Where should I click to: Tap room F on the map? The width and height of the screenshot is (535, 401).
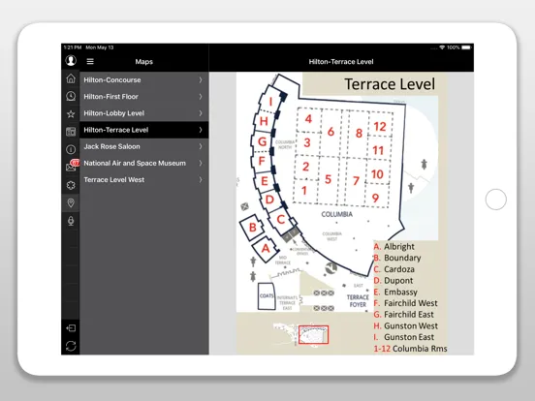(262, 161)
